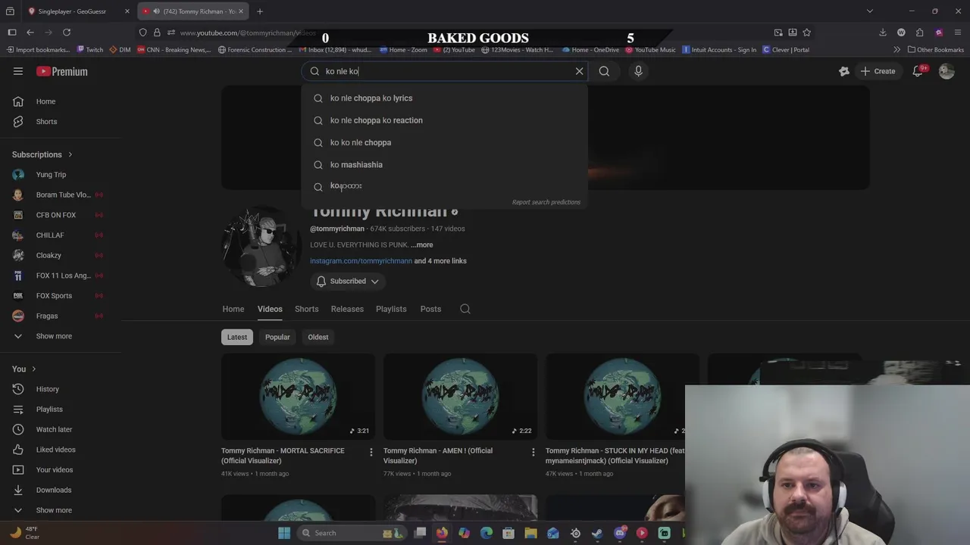970x545 pixels.
Task: Switch to the channel Shorts tab
Action: pos(306,309)
